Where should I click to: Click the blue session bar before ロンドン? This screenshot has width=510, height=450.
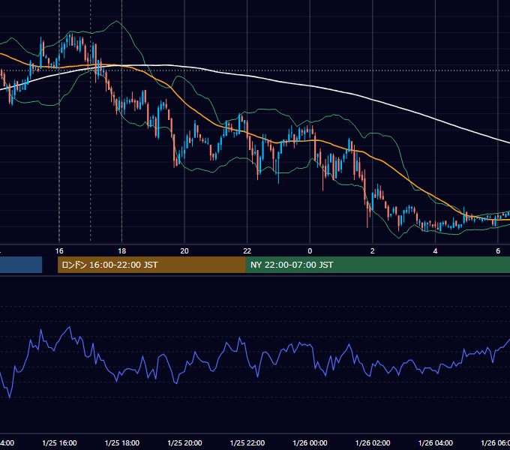point(21,265)
